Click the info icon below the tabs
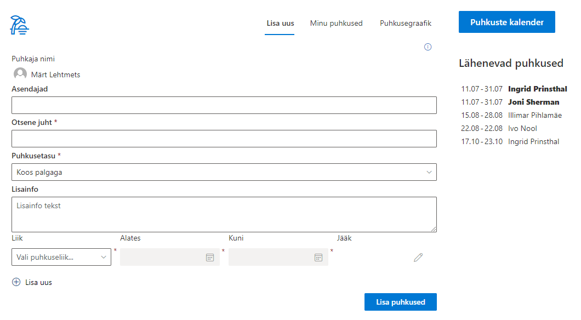Viewport: 581px width, 320px height. pyautogui.click(x=428, y=47)
